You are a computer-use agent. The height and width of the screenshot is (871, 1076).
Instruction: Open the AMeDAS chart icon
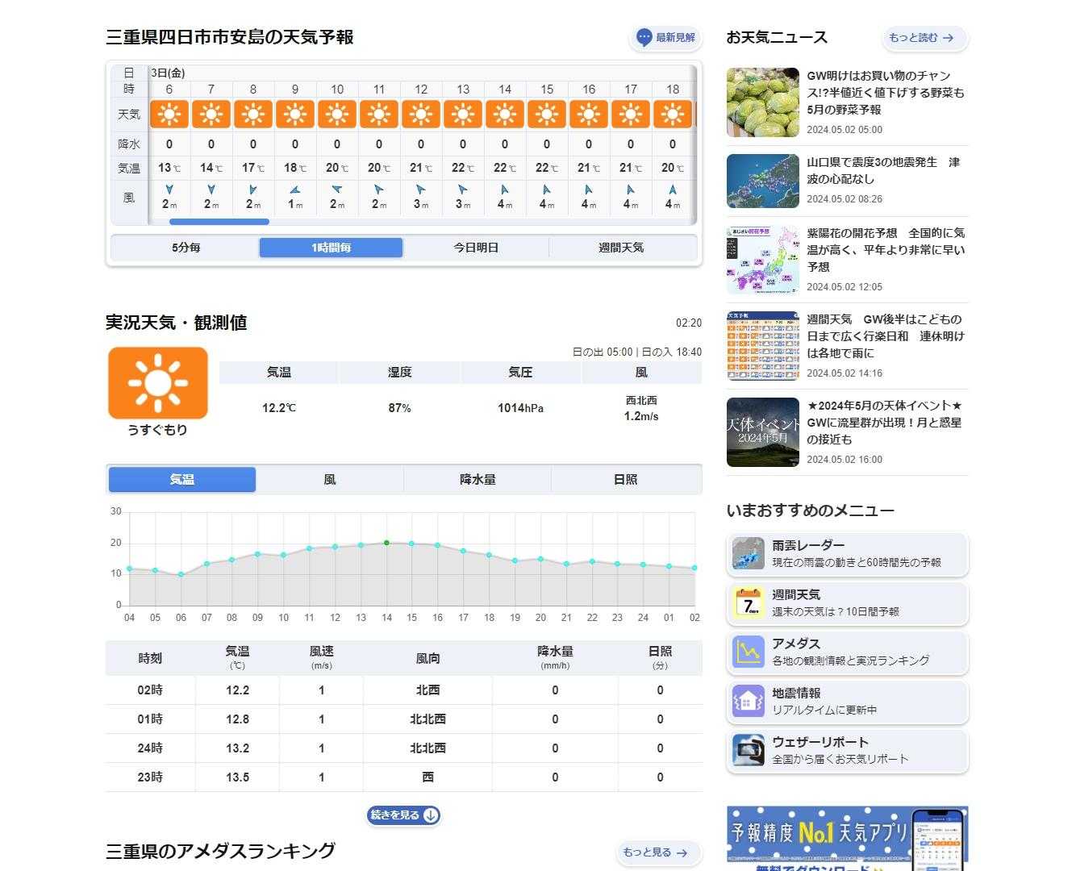[748, 652]
